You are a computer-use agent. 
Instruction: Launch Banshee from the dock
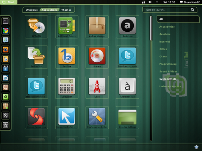(5, 59)
